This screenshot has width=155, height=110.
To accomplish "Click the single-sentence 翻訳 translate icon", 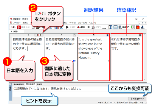I will [x=81, y=27].
